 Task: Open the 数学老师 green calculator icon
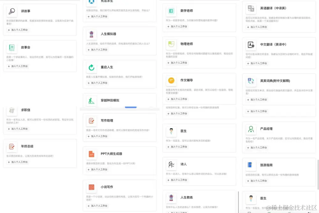coord(171,11)
